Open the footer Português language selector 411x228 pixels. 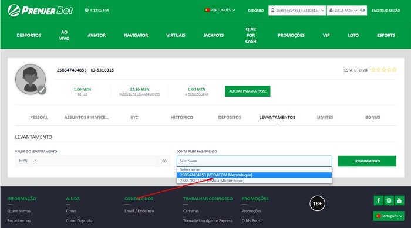[x=389, y=216]
